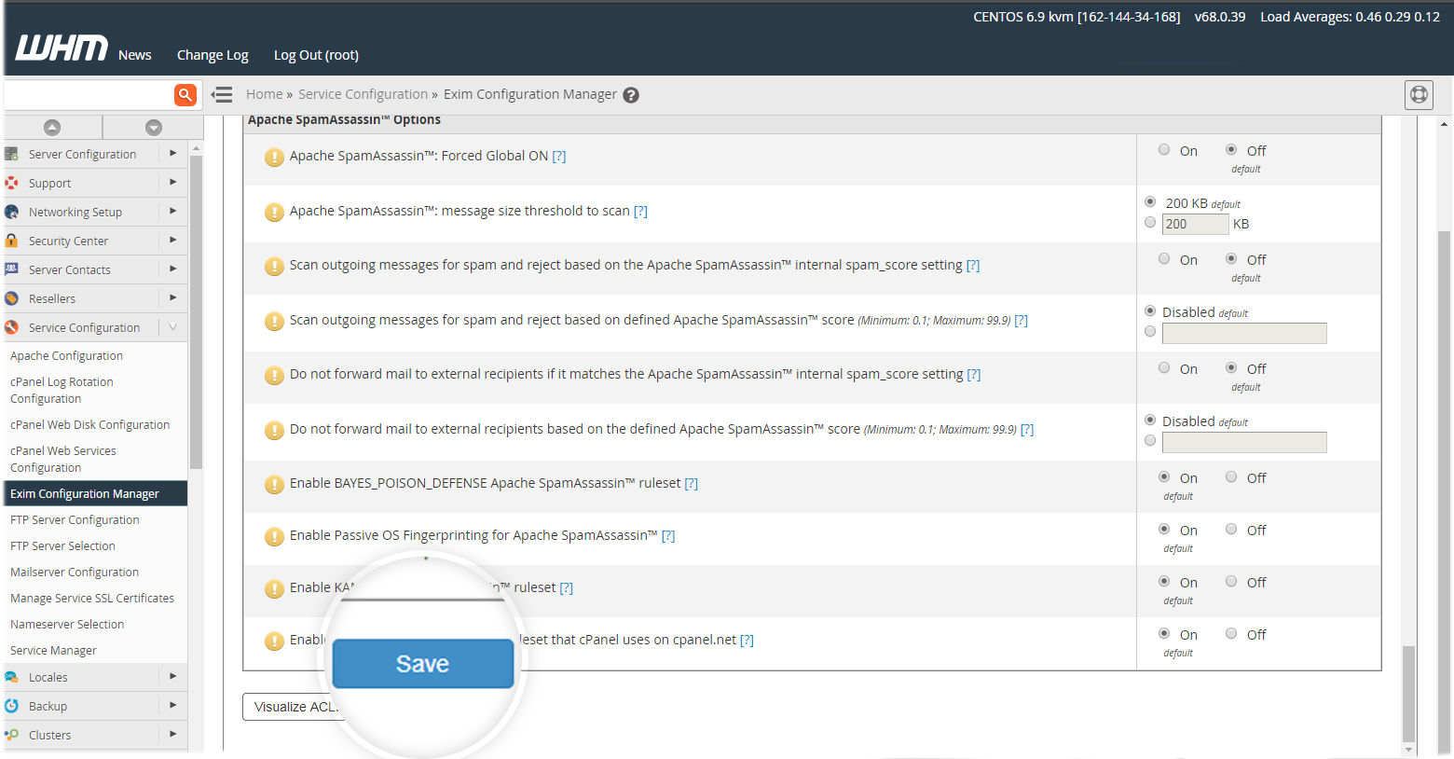Click the orange search magnifier icon
1454x759 pixels.
click(x=185, y=94)
